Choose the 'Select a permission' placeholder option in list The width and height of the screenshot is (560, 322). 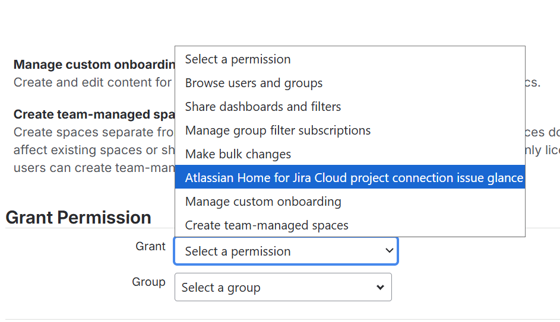tap(238, 59)
